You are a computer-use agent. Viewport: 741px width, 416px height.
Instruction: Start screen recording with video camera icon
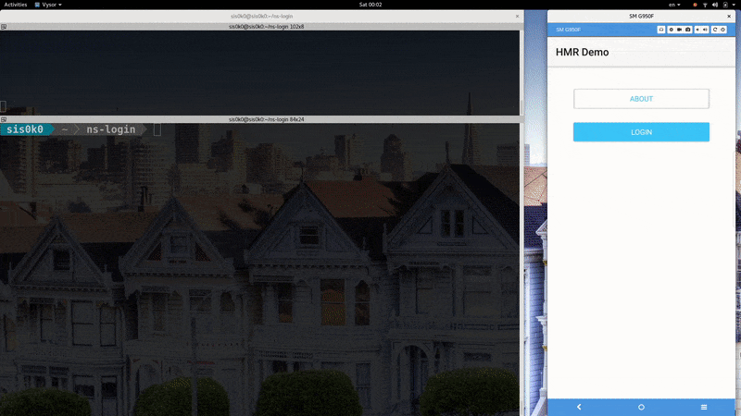point(680,30)
